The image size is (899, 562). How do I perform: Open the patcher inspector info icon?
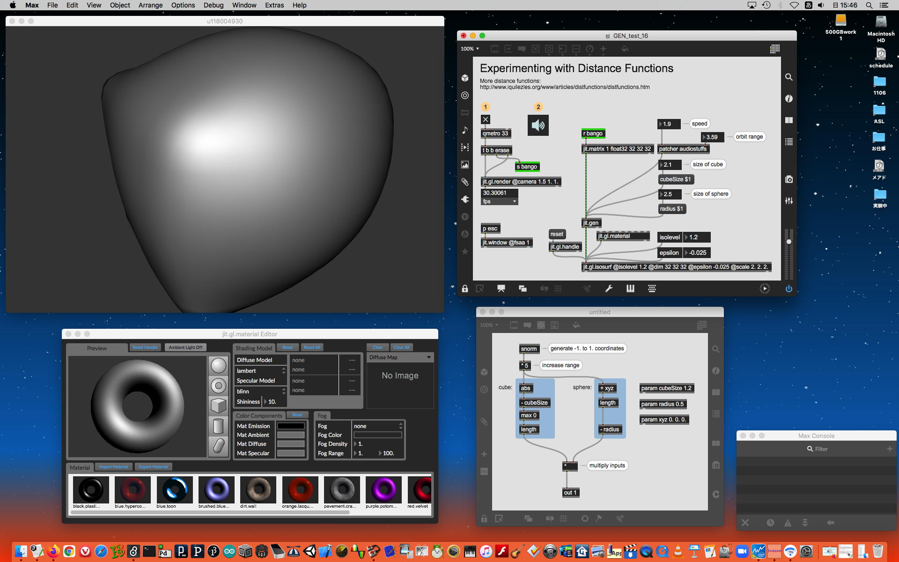pyautogui.click(x=789, y=98)
